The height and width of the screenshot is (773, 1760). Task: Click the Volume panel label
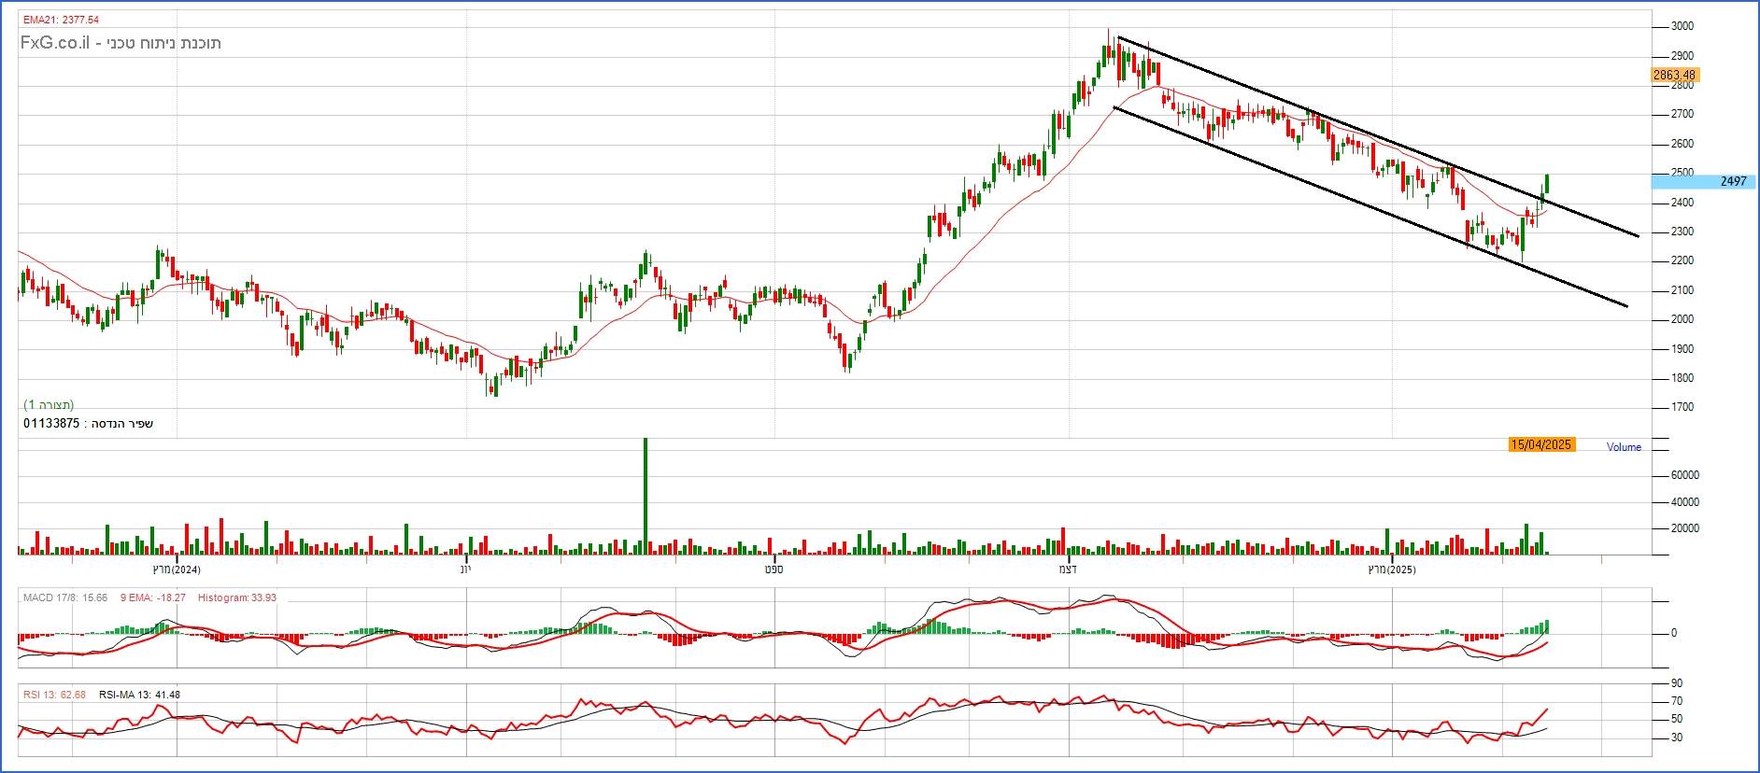coord(1624,447)
